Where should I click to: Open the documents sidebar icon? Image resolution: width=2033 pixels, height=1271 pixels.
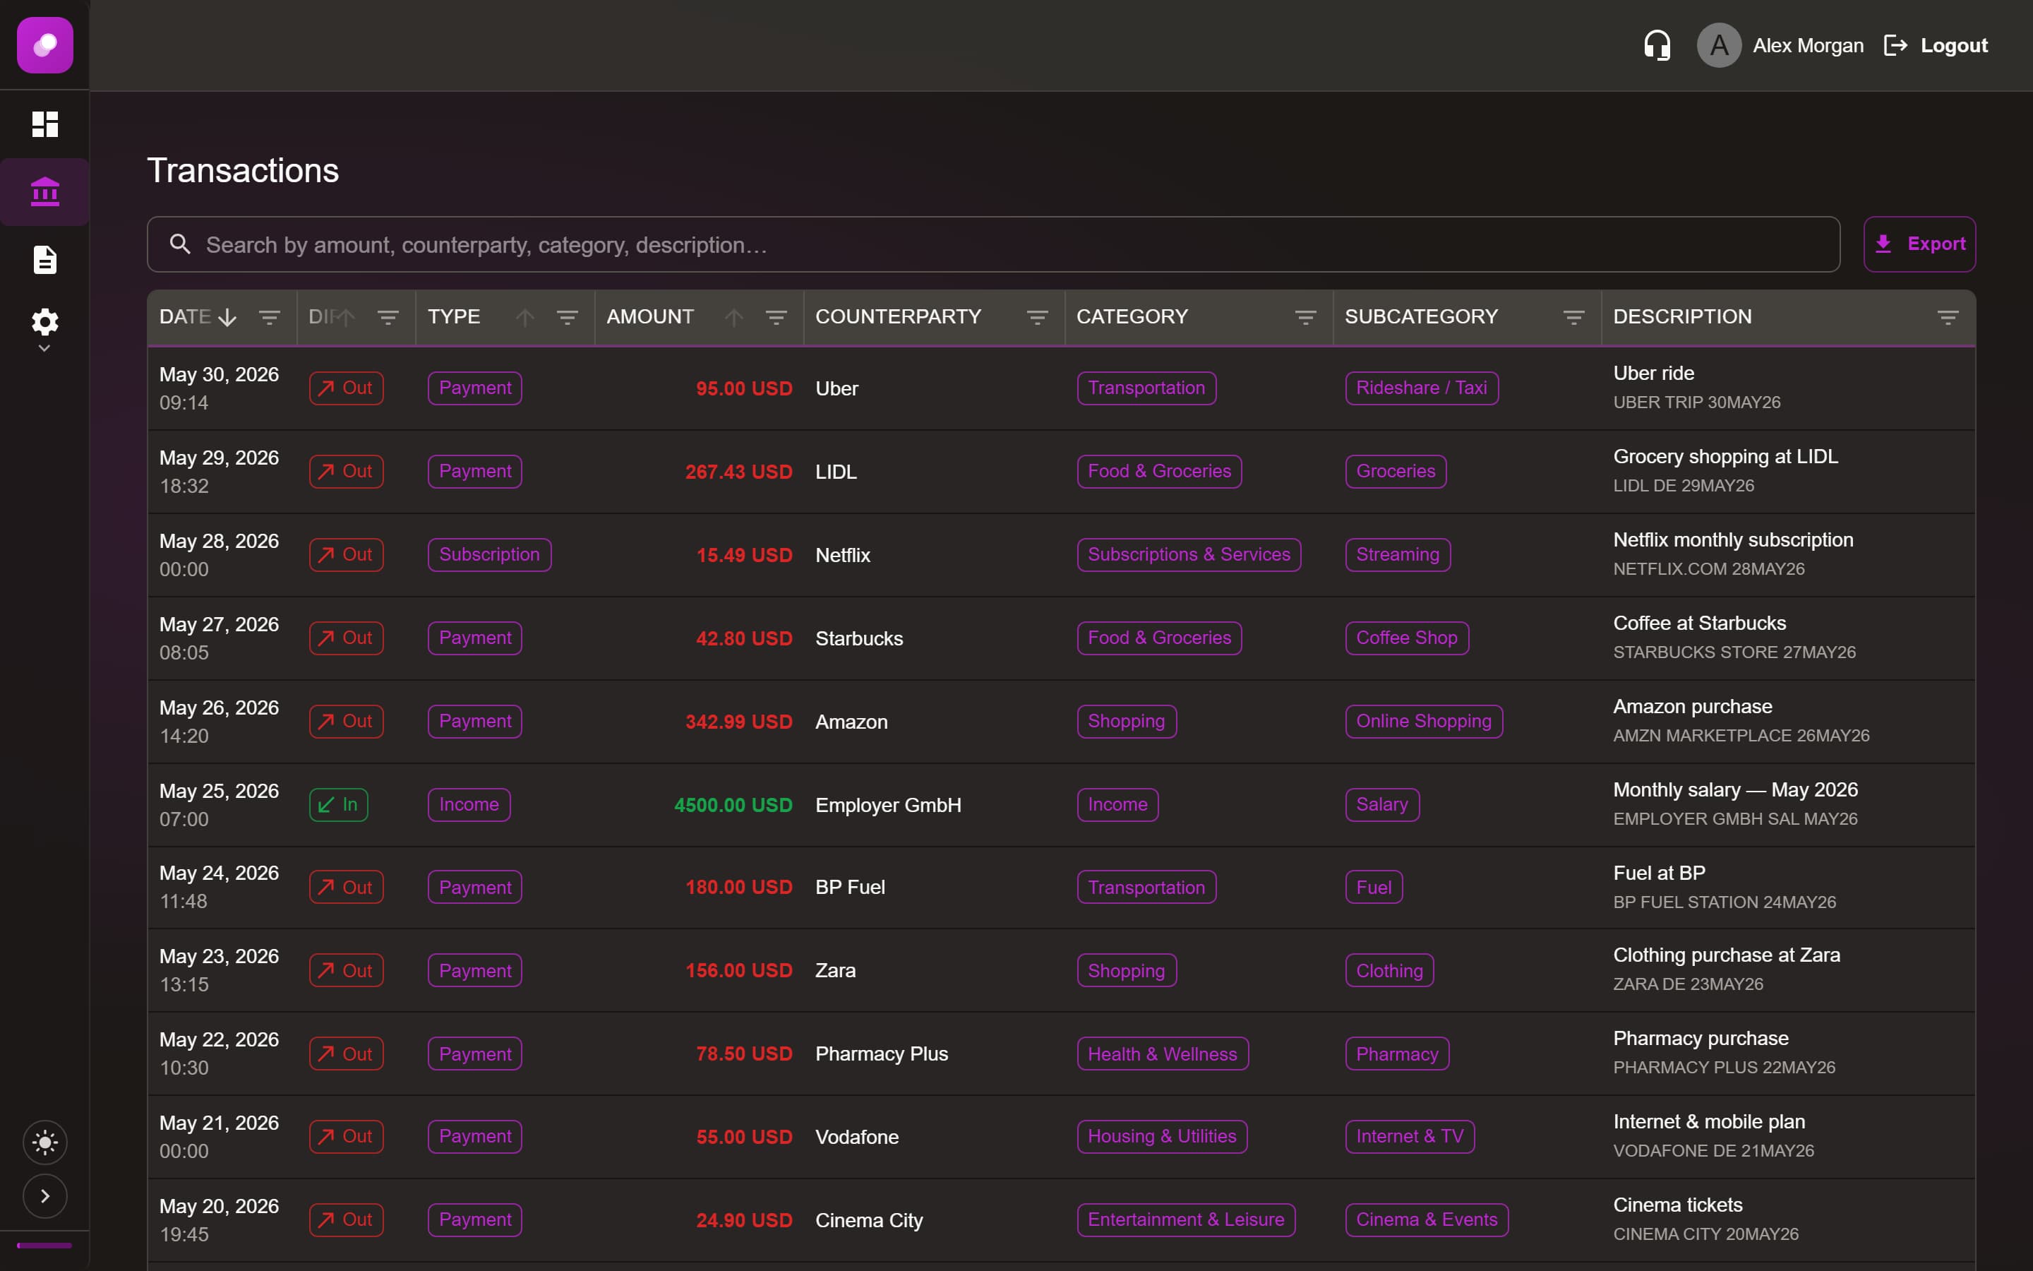44,260
